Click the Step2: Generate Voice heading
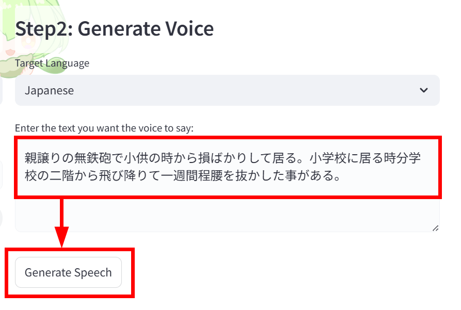Screen dimensions: 461x310 [114, 28]
